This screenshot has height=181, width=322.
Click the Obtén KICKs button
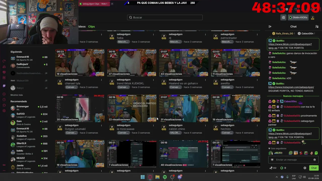[298, 17]
